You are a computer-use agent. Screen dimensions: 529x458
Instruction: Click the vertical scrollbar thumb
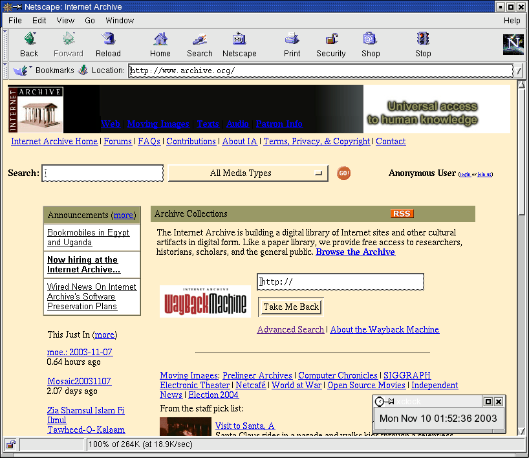(x=521, y=151)
